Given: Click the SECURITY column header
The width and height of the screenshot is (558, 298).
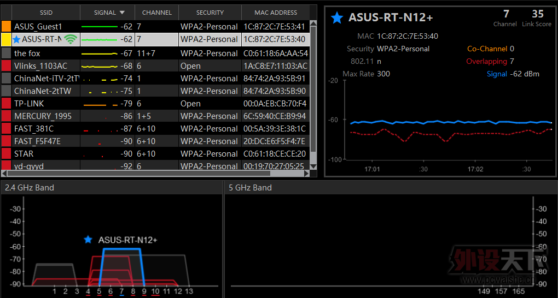Looking at the screenshot, I should (210, 13).
